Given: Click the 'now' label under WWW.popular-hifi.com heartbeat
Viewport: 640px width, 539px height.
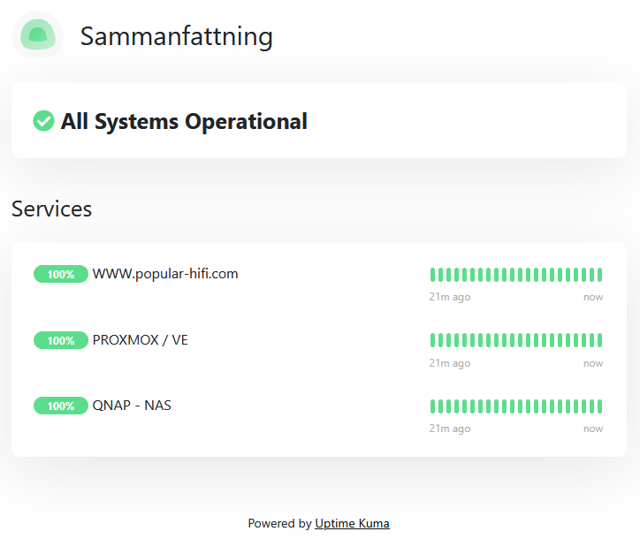Looking at the screenshot, I should tap(593, 297).
